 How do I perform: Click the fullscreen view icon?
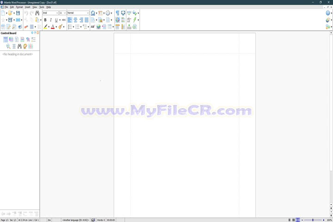[123, 13]
